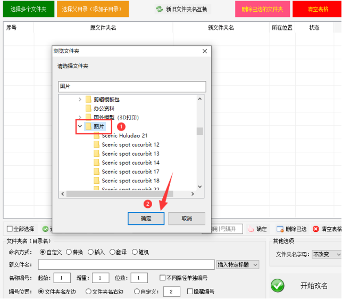Click the folder tree scroll down arrow
342x299 pixels.
pos(200,187)
